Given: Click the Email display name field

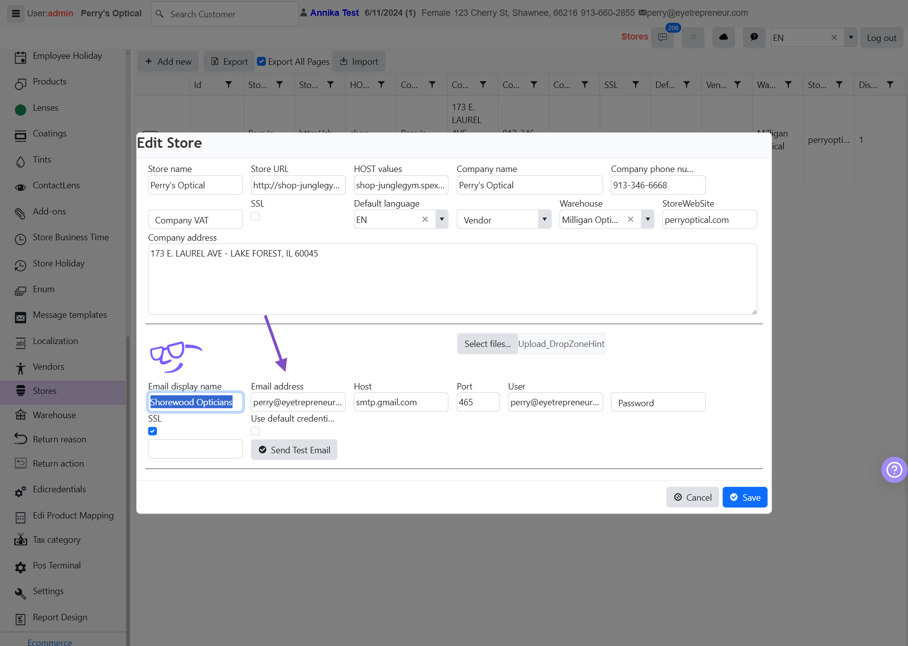Looking at the screenshot, I should tap(196, 402).
